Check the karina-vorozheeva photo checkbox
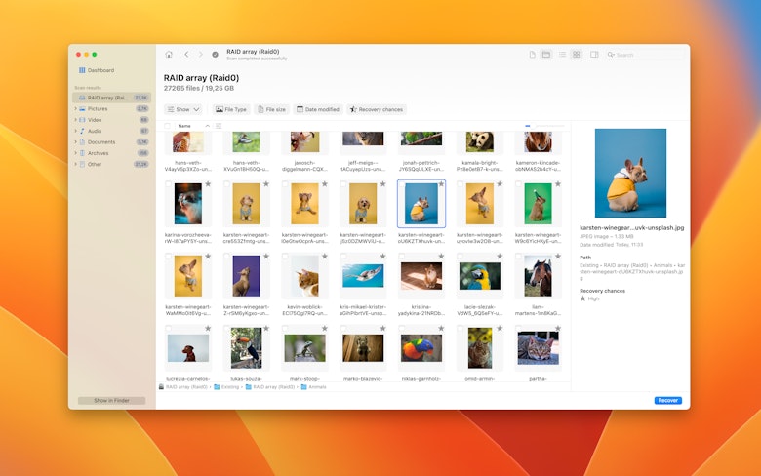Screen dimensions: 761x476 (169, 184)
